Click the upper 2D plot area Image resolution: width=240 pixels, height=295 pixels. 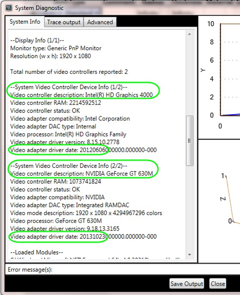pyautogui.click(x=219, y=77)
